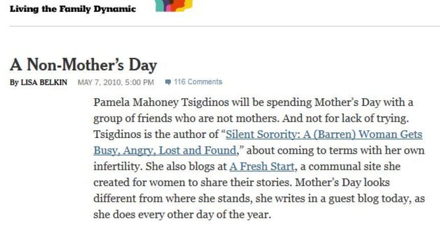Open the "Silent Sorority: A (Barren) Woman Gets" link

click(324, 134)
